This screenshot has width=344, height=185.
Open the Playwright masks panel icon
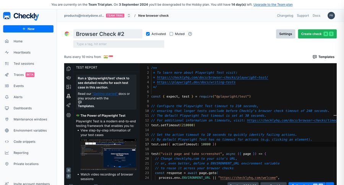click(69, 78)
